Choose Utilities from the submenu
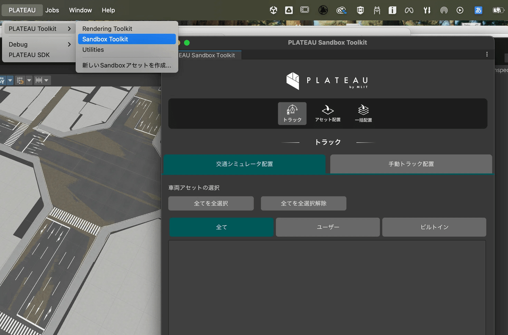 click(x=127, y=50)
